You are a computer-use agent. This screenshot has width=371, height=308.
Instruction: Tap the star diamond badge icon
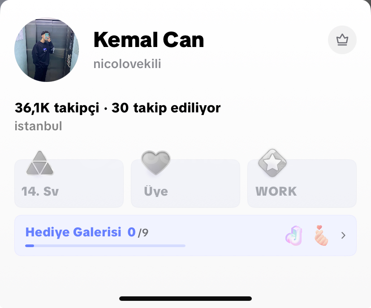click(272, 163)
